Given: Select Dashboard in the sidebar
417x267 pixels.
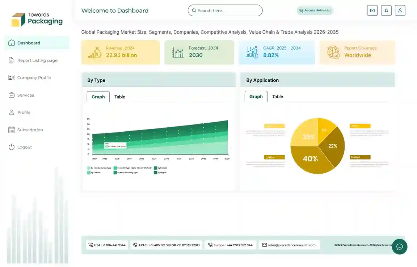Looking at the screenshot, I should pyautogui.click(x=29, y=43).
